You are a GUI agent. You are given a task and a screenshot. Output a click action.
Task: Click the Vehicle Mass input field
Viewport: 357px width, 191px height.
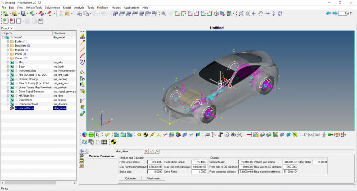[246, 162]
